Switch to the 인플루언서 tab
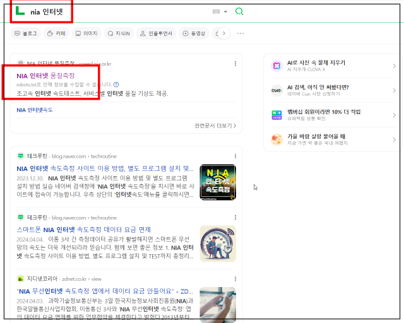The width and height of the screenshot is (404, 323). [156, 33]
